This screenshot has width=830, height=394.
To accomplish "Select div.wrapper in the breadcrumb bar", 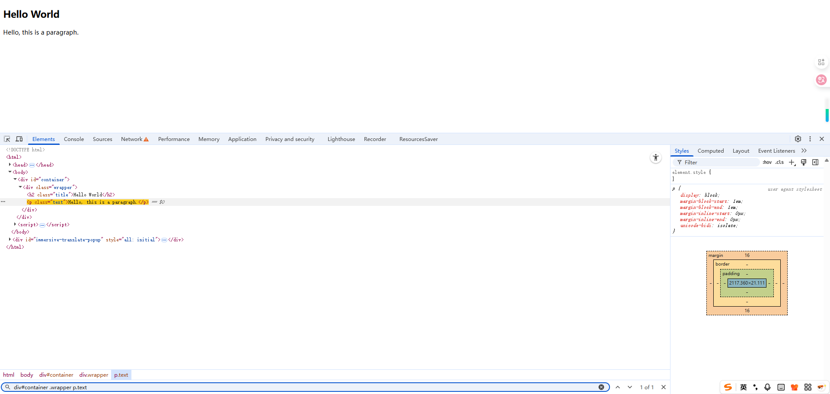I will click(94, 375).
